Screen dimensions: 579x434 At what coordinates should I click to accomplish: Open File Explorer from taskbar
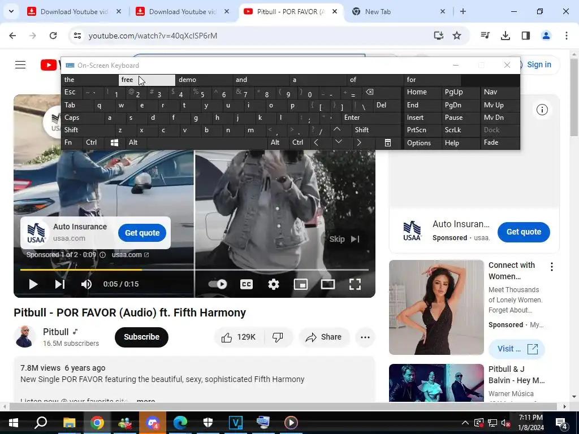tap(69, 423)
